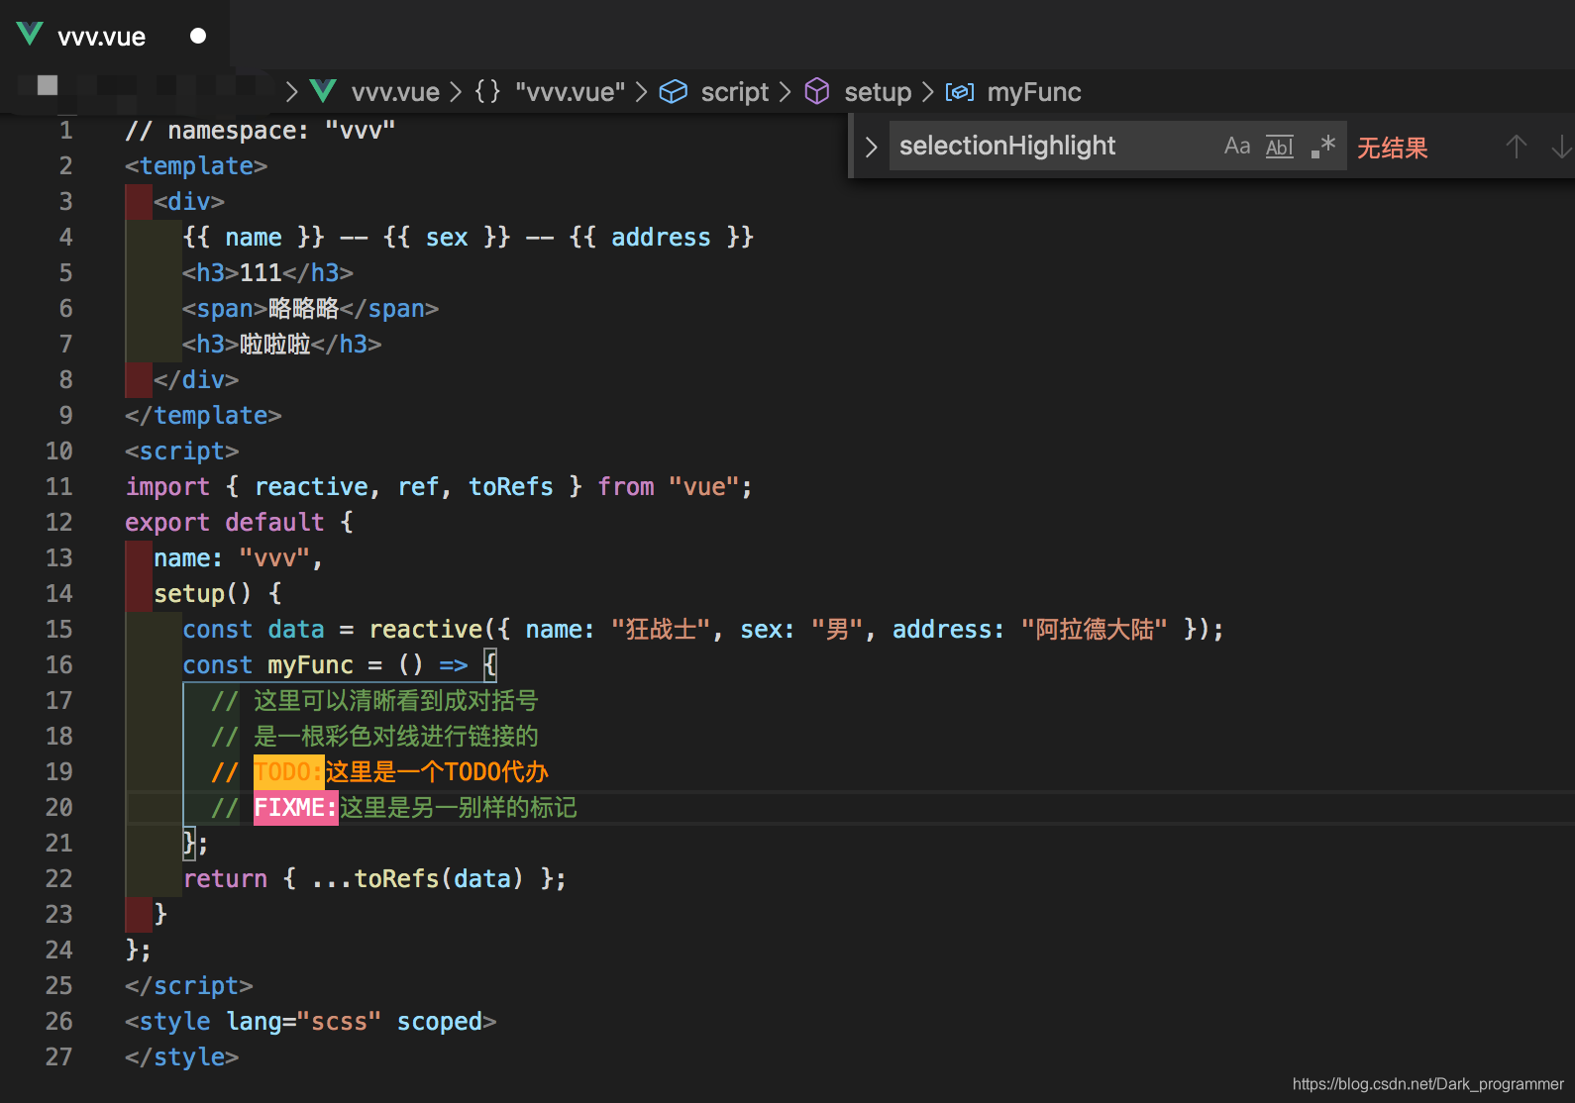Click the setup cube breadcrumb icon
The image size is (1575, 1103).
coord(817,91)
